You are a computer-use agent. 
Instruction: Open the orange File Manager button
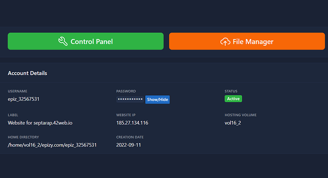pos(247,41)
